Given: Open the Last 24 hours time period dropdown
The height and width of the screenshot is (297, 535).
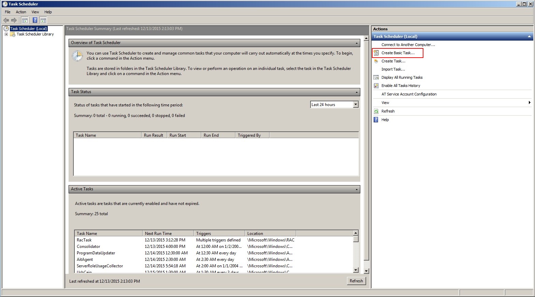Looking at the screenshot, I should [356, 105].
